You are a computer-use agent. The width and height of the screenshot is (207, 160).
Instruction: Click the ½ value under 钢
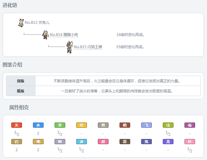coord(60,150)
